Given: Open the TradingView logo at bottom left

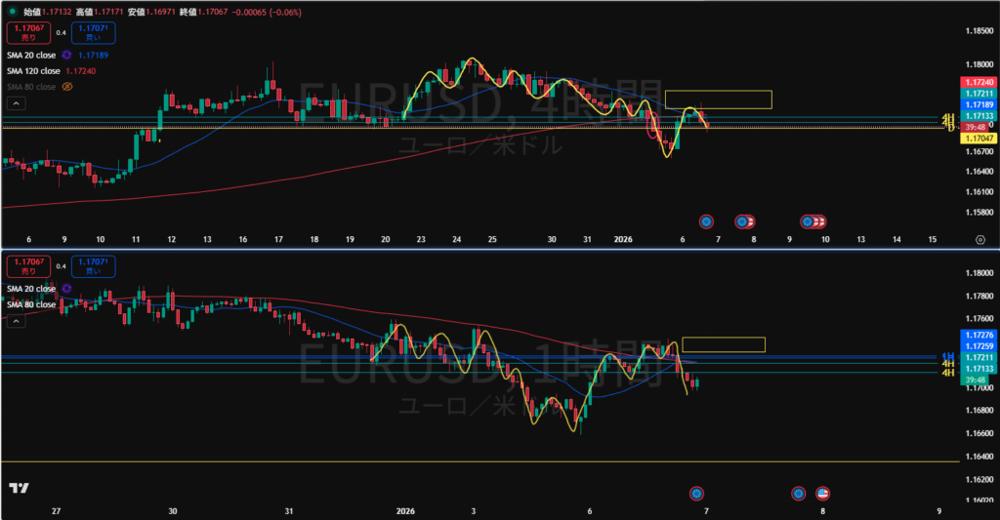Looking at the screenshot, I should pyautogui.click(x=18, y=488).
